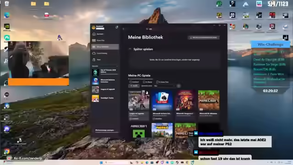Open the Minecraft Preview tile

coord(162,131)
